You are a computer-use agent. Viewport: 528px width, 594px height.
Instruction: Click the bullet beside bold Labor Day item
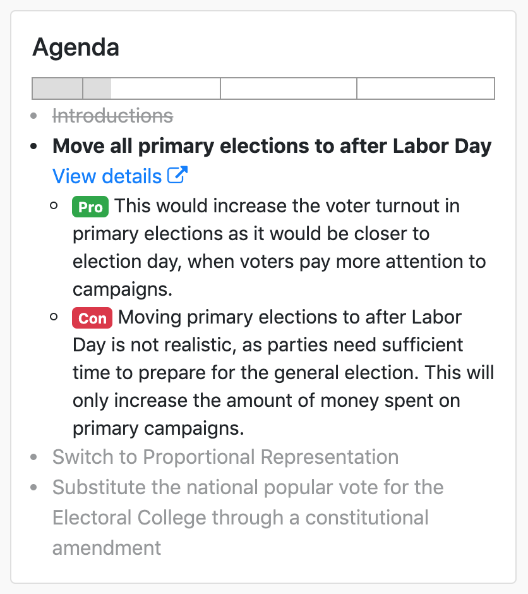pyautogui.click(x=35, y=147)
